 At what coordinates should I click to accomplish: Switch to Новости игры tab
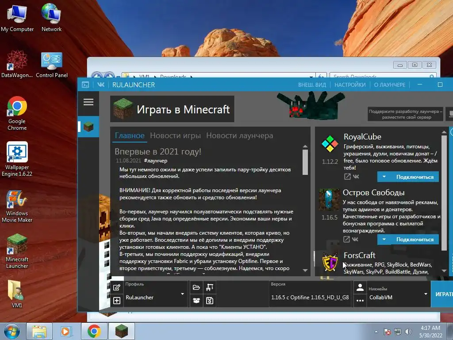pos(175,135)
